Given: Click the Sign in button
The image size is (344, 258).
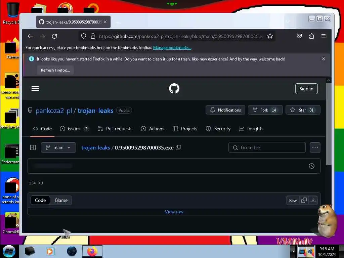Looking at the screenshot, I should tap(306, 89).
